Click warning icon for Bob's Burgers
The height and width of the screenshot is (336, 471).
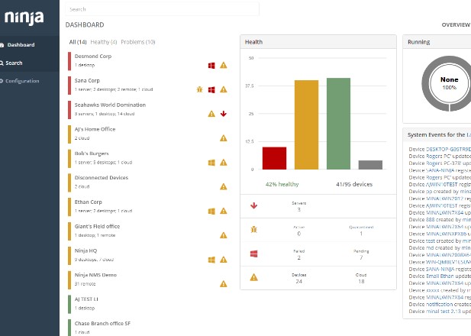pyautogui.click(x=223, y=163)
